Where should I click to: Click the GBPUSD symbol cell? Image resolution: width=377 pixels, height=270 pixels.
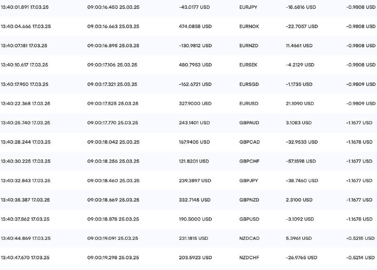249,219
